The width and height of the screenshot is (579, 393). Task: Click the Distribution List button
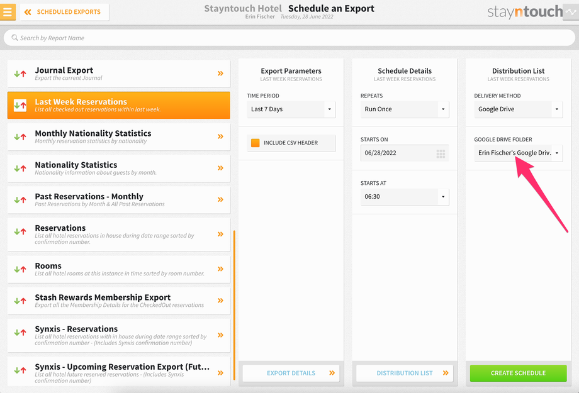[x=405, y=373]
